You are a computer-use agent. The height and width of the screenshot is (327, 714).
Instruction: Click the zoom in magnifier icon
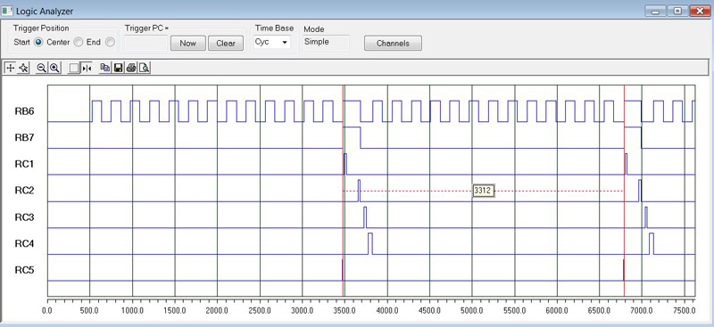54,68
